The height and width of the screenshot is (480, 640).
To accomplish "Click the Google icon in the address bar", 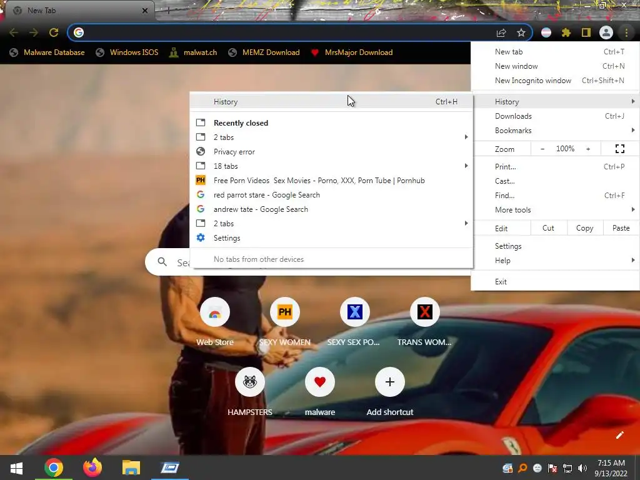I will pyautogui.click(x=79, y=32).
